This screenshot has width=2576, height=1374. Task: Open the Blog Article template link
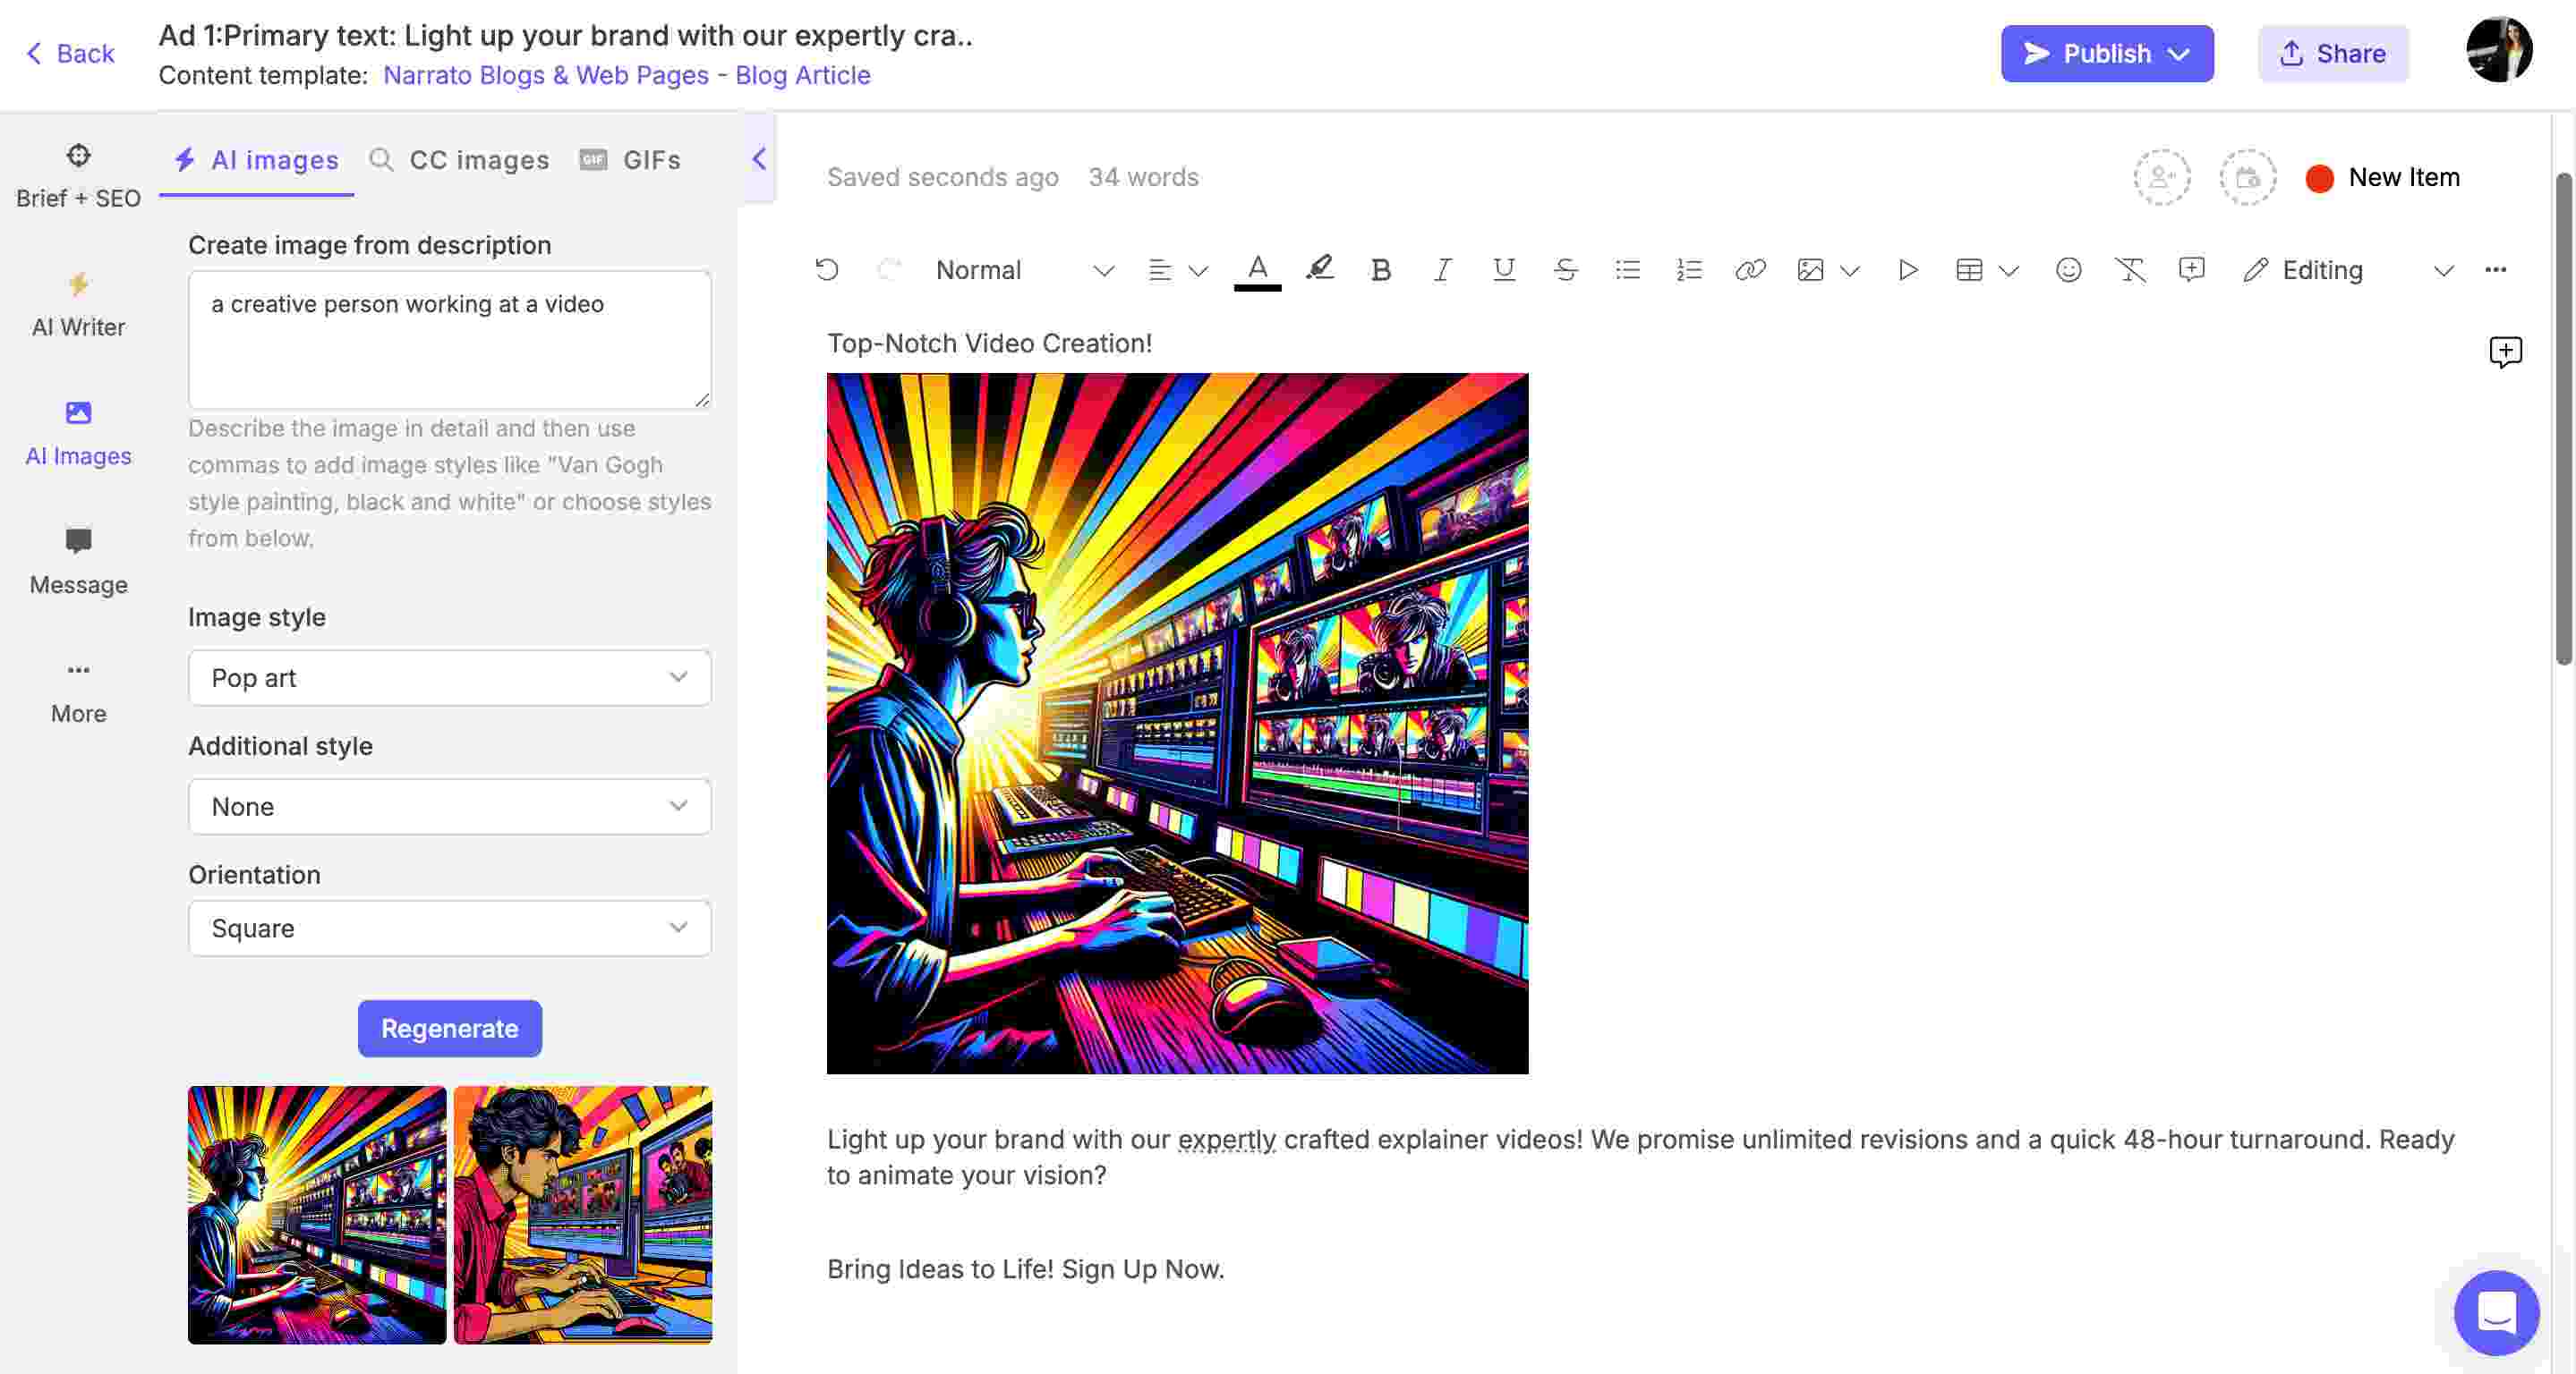click(x=803, y=75)
